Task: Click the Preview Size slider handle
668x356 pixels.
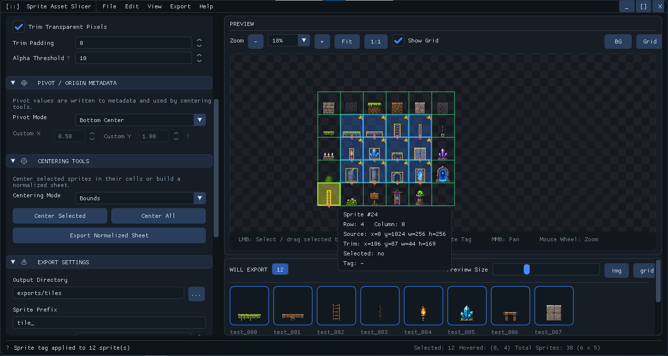Action: click(x=527, y=270)
